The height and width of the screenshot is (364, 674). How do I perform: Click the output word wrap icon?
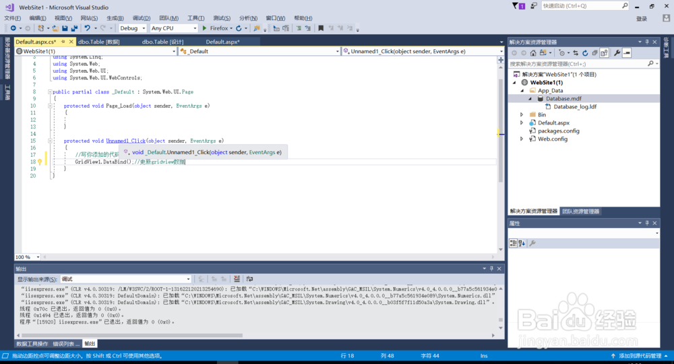point(250,279)
